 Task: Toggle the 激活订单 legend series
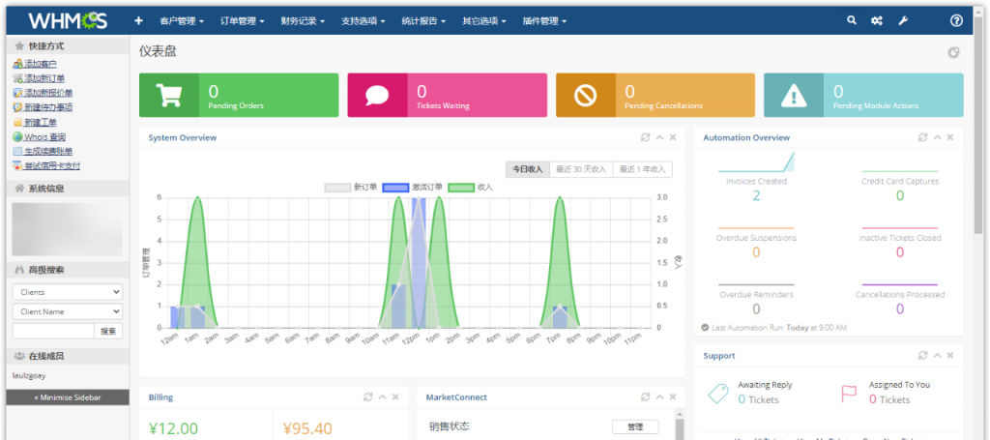(413, 188)
